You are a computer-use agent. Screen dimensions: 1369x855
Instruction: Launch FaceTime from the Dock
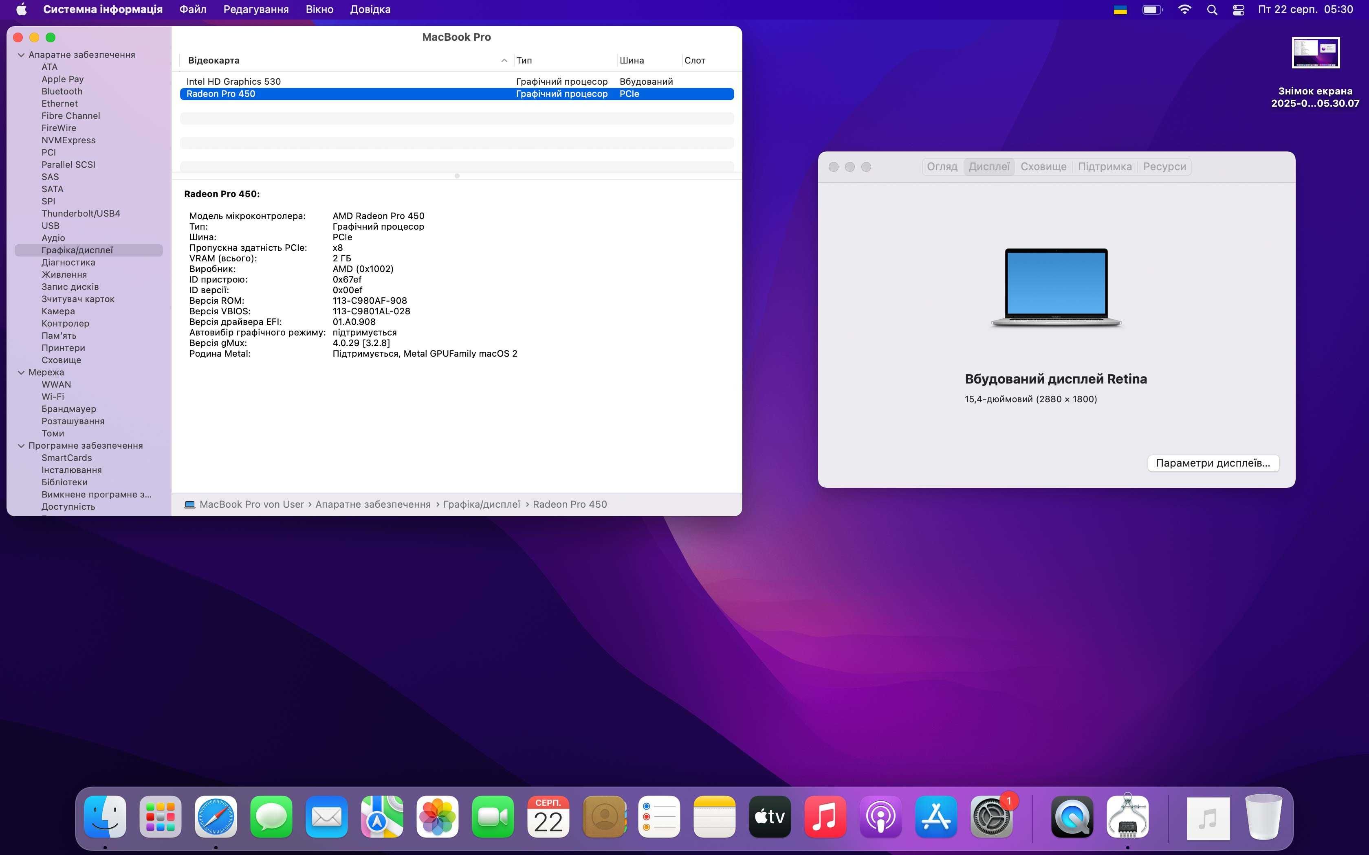493,817
